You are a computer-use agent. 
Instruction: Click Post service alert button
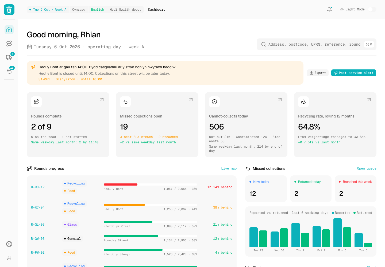point(354,73)
